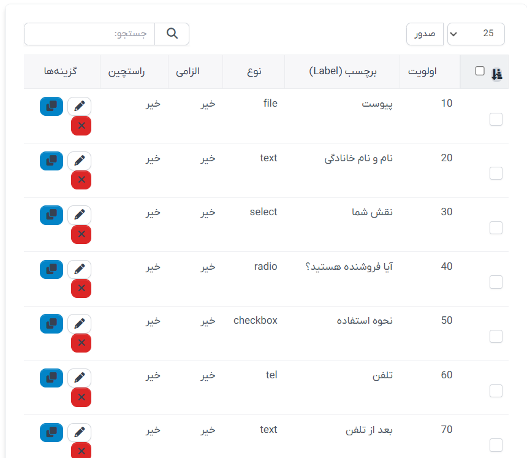This screenshot has width=527, height=458.
Task: Duplicate the نحوه استفاده checkbox field
Action: [51, 323]
